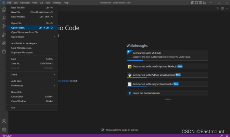This screenshot has height=137, width=230.
Task: Click the Split Editor icon
Action: (222, 8)
